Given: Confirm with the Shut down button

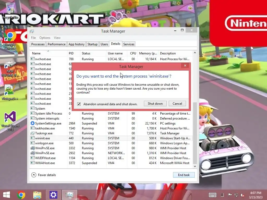Looking at the screenshot, I should 155,104.
